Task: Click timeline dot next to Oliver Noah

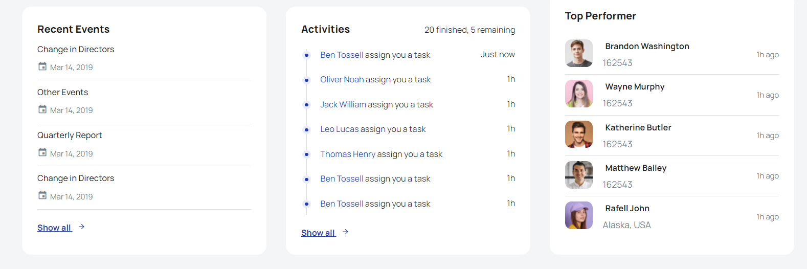Action: click(306, 80)
